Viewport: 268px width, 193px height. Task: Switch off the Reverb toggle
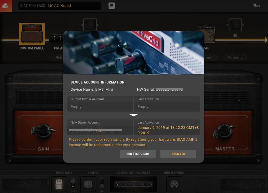click(x=102, y=184)
